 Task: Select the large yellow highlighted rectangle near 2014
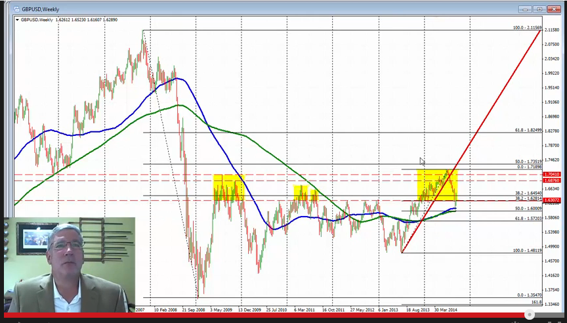pos(438,185)
